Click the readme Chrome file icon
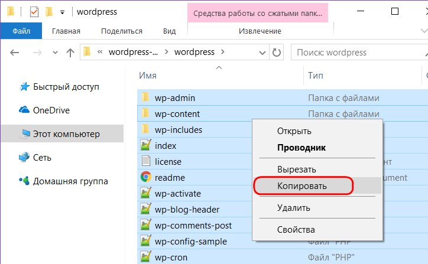This screenshot has height=264, width=428. [146, 177]
